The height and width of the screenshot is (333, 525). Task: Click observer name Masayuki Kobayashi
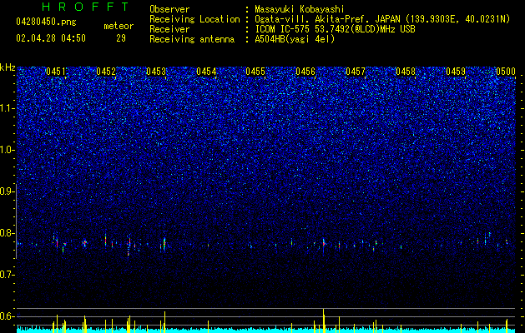[300, 9]
